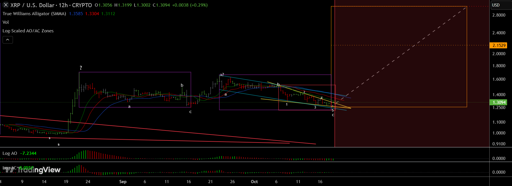Select the True Williams Alligator (SMMA) indicator

click(x=34, y=14)
